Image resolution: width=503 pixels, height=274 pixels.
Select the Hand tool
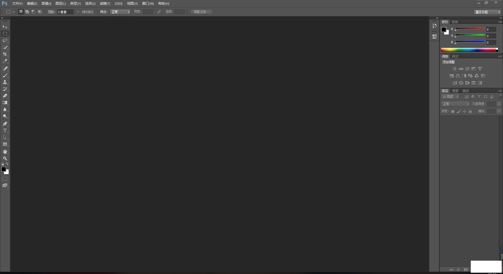coord(5,152)
